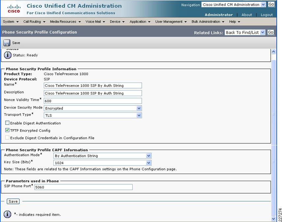Open the User Management menu

coord(171,21)
